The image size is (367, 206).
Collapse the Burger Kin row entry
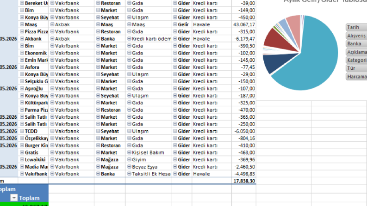coord(22,145)
